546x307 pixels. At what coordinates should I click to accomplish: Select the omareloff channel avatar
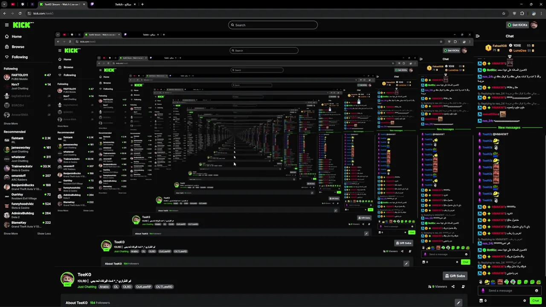click(7, 177)
